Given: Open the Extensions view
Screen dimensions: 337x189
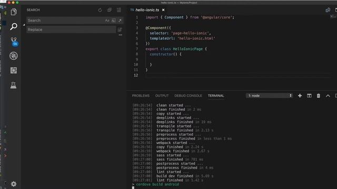Looking at the screenshot, I should [x=14, y=70].
